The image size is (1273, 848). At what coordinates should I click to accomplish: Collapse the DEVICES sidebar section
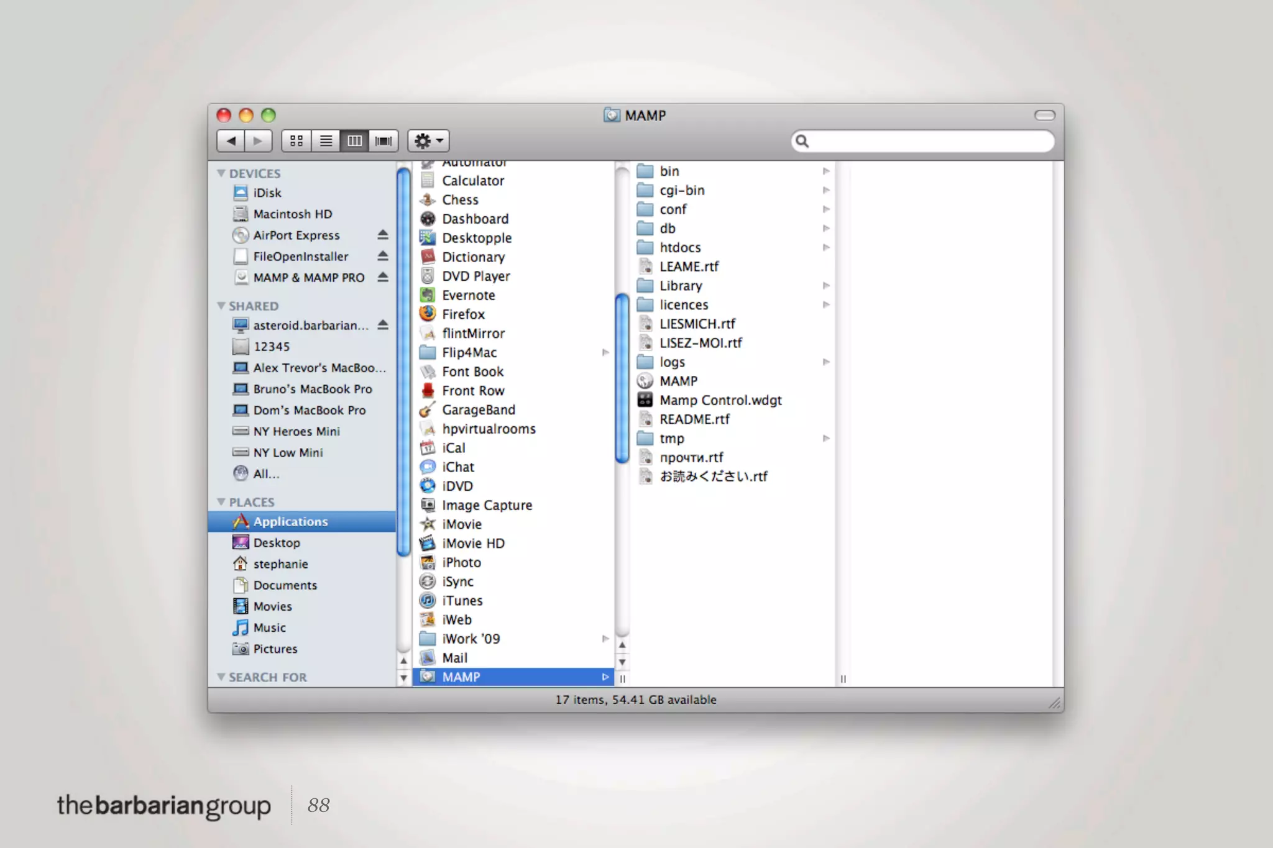[221, 173]
